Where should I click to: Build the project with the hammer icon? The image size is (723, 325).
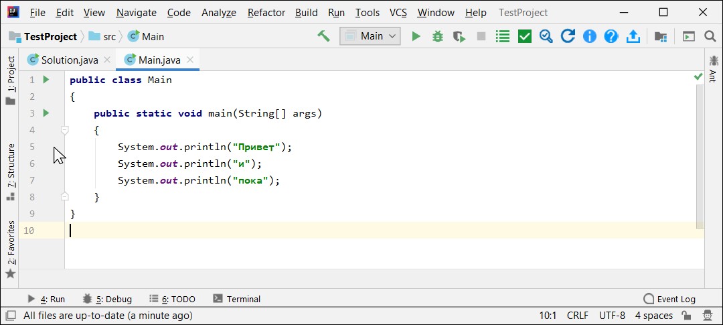click(x=324, y=36)
